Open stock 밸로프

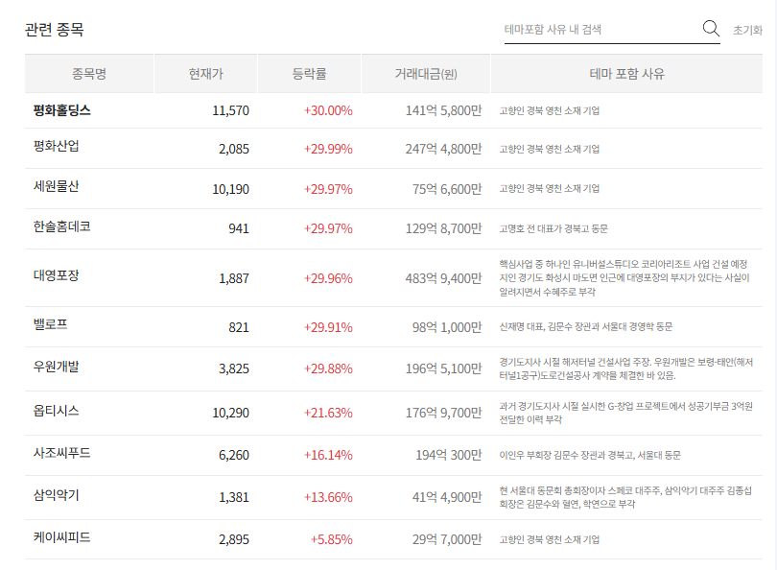[x=50, y=324]
